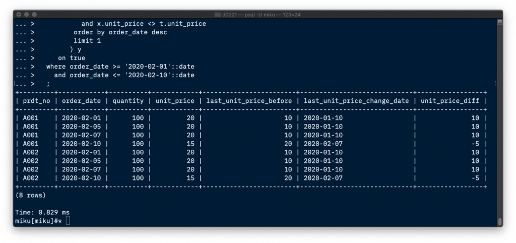Zoom the terminal window with the third button

(34, 15)
